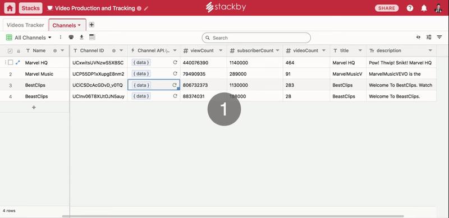Expand Marvel HQ row with arrows icon
The height and width of the screenshot is (218, 449).
pos(18,62)
